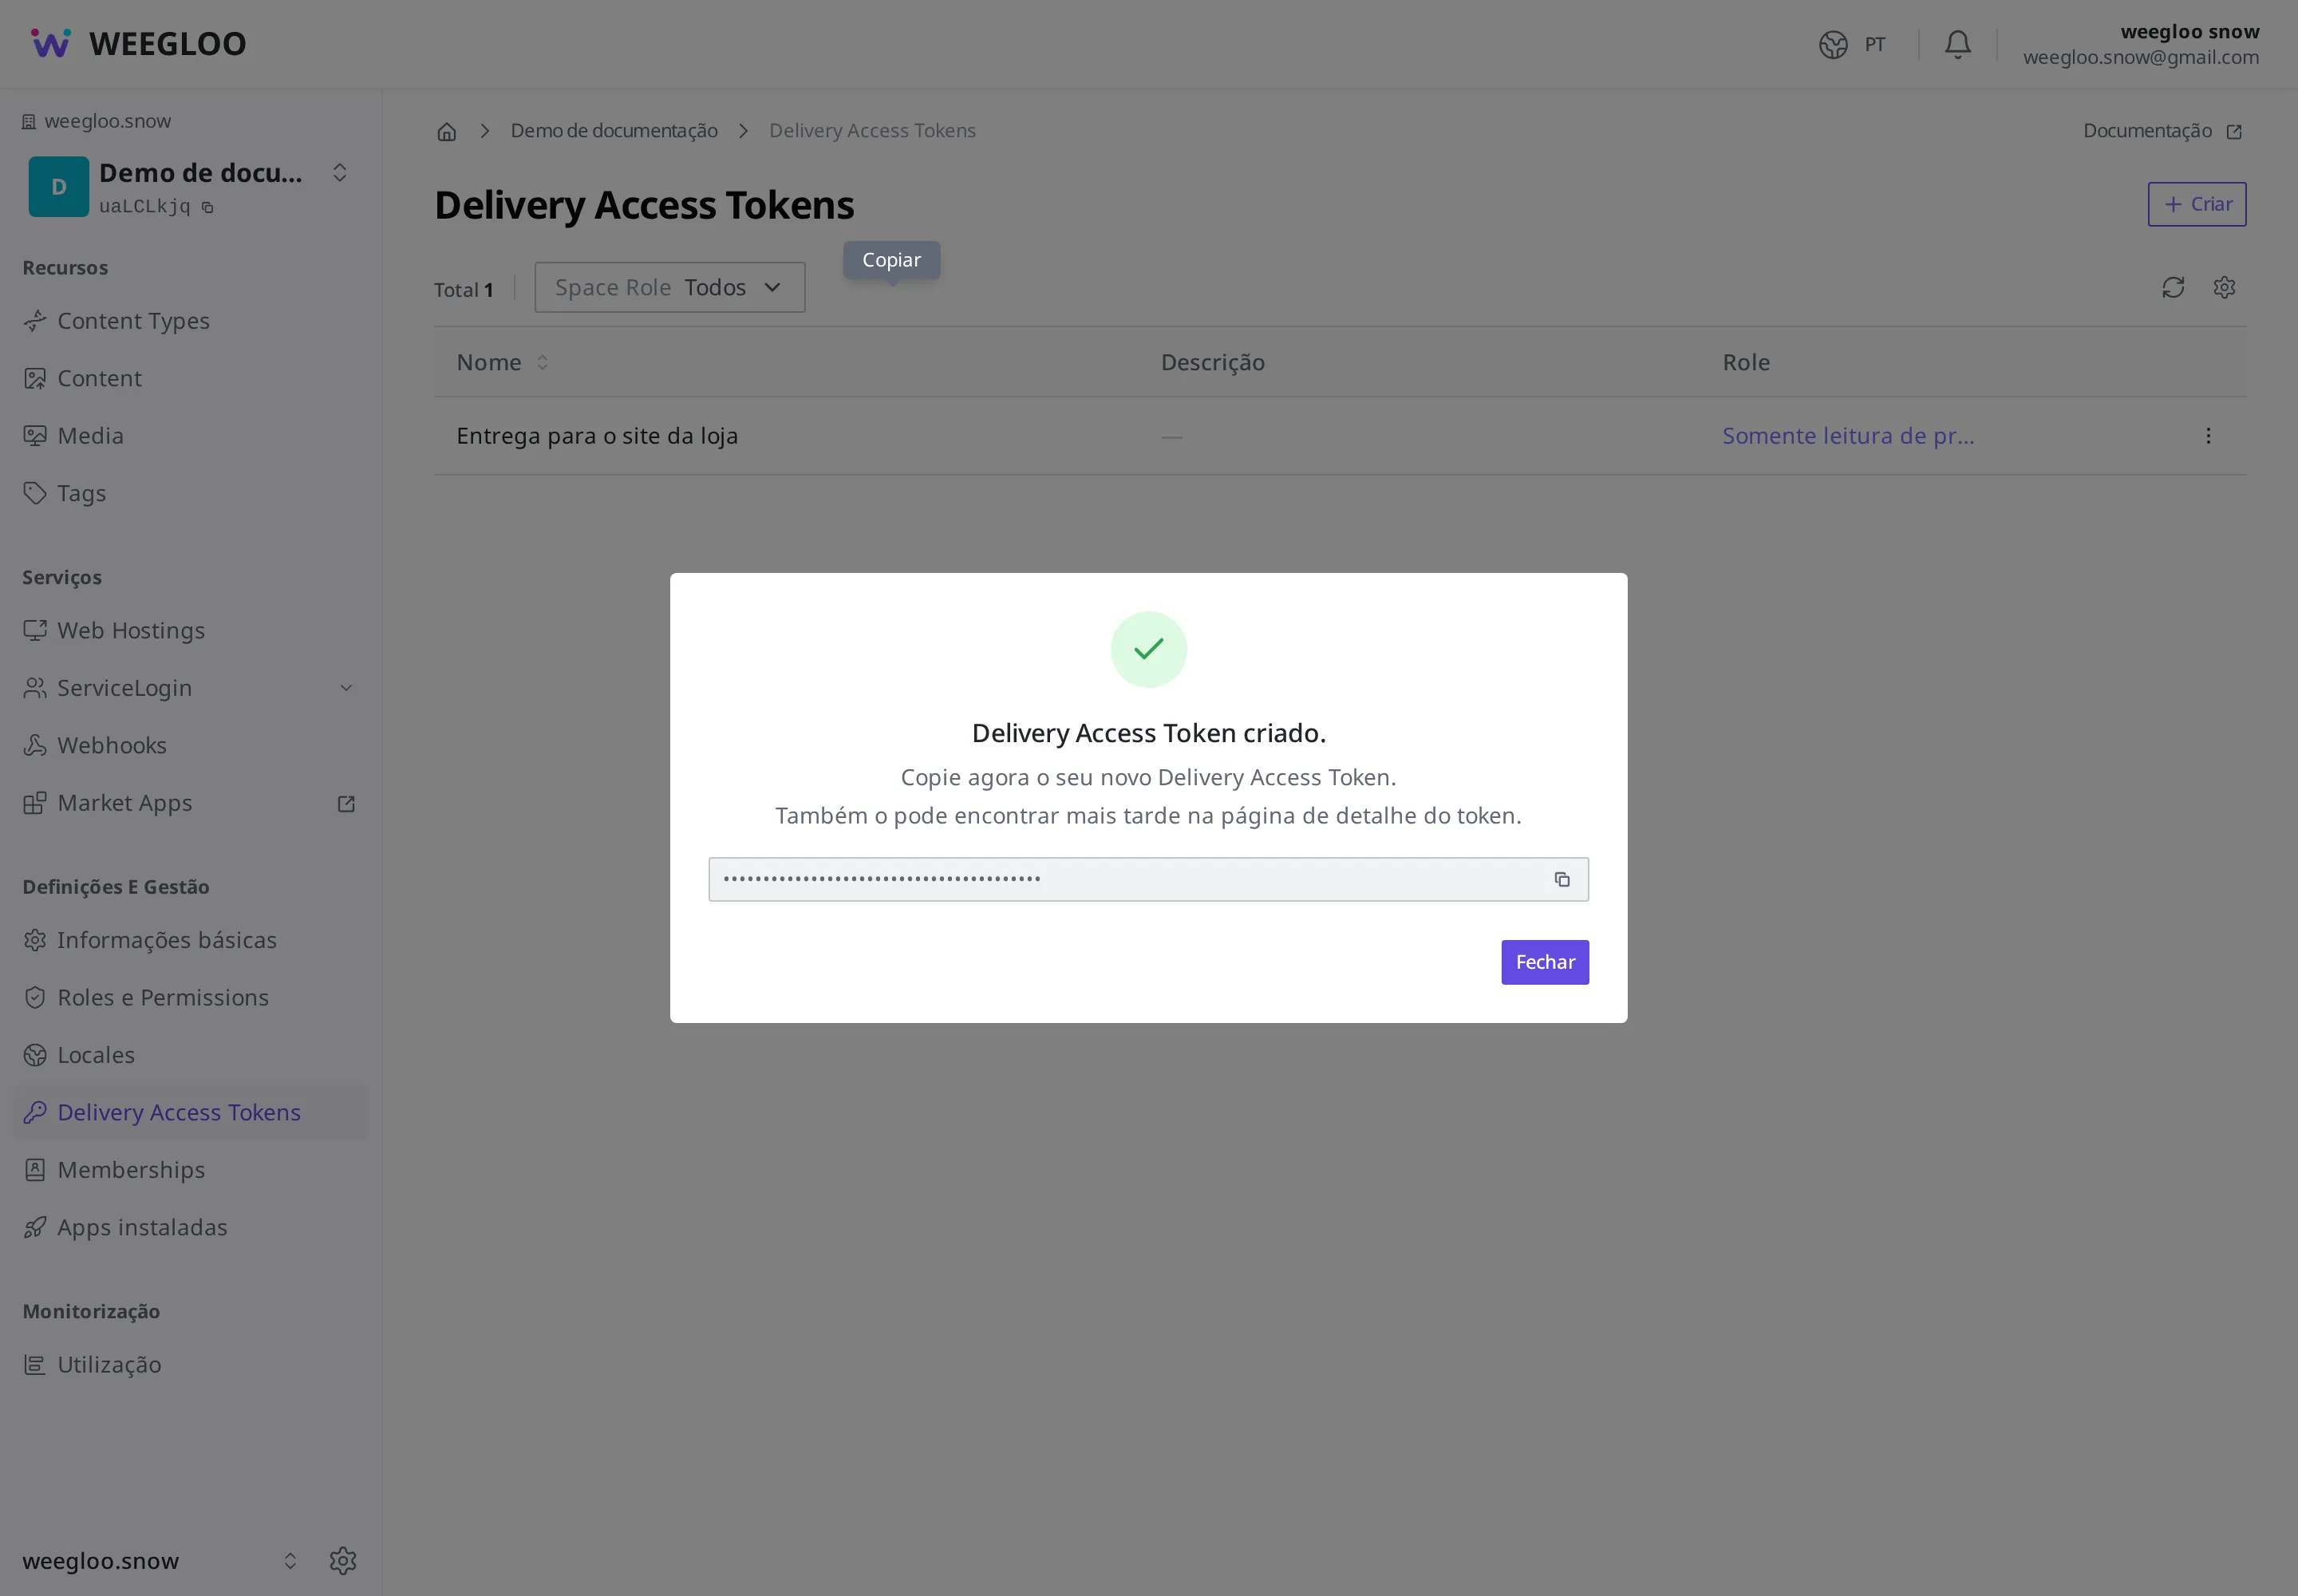Copy the token with the modal copy icon
2298x1596 pixels.
coord(1561,879)
